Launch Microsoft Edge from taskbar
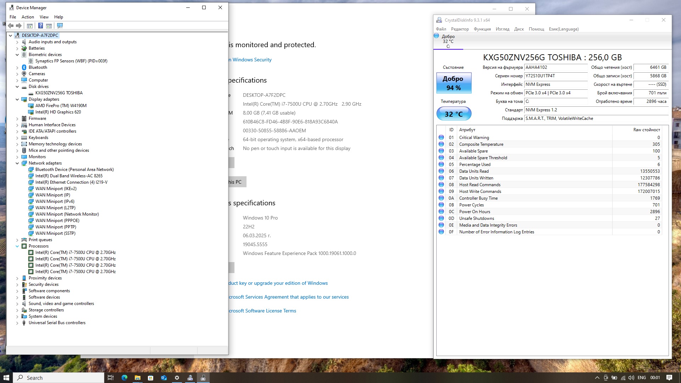681x383 pixels. (x=124, y=378)
